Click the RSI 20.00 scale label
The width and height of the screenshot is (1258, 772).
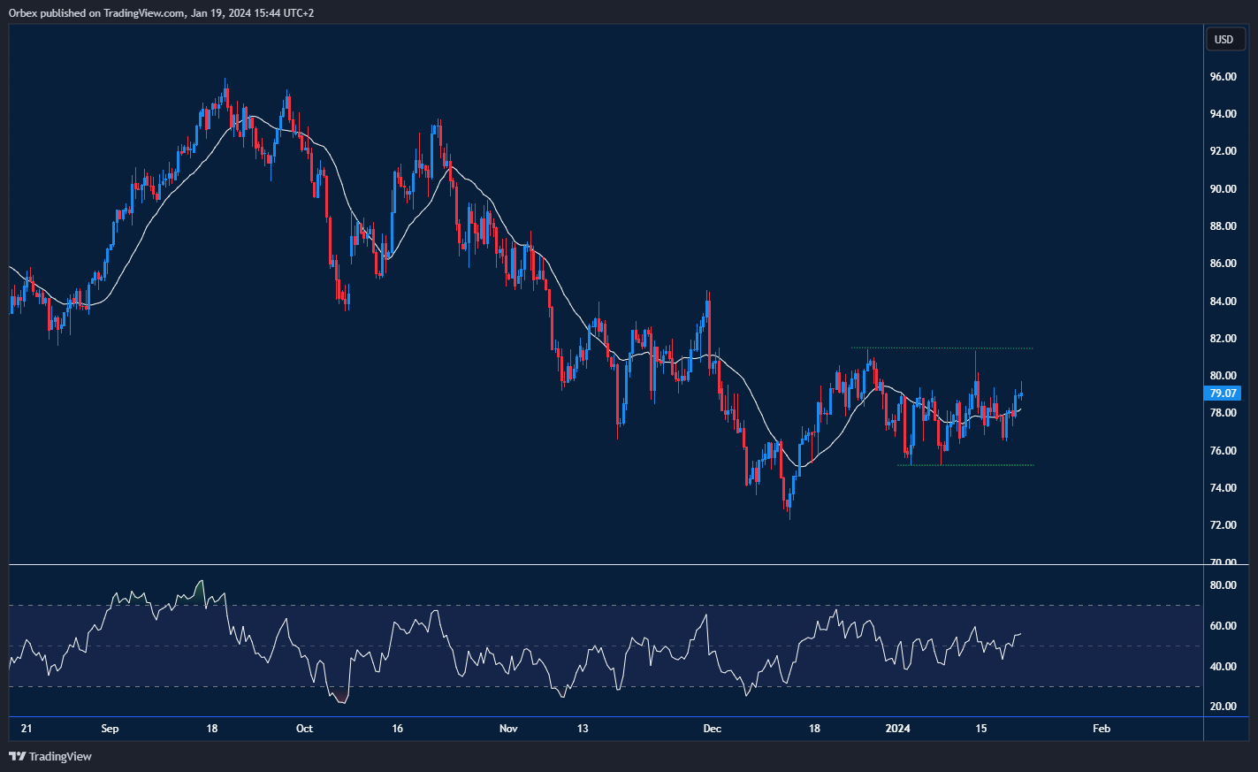pos(1223,707)
